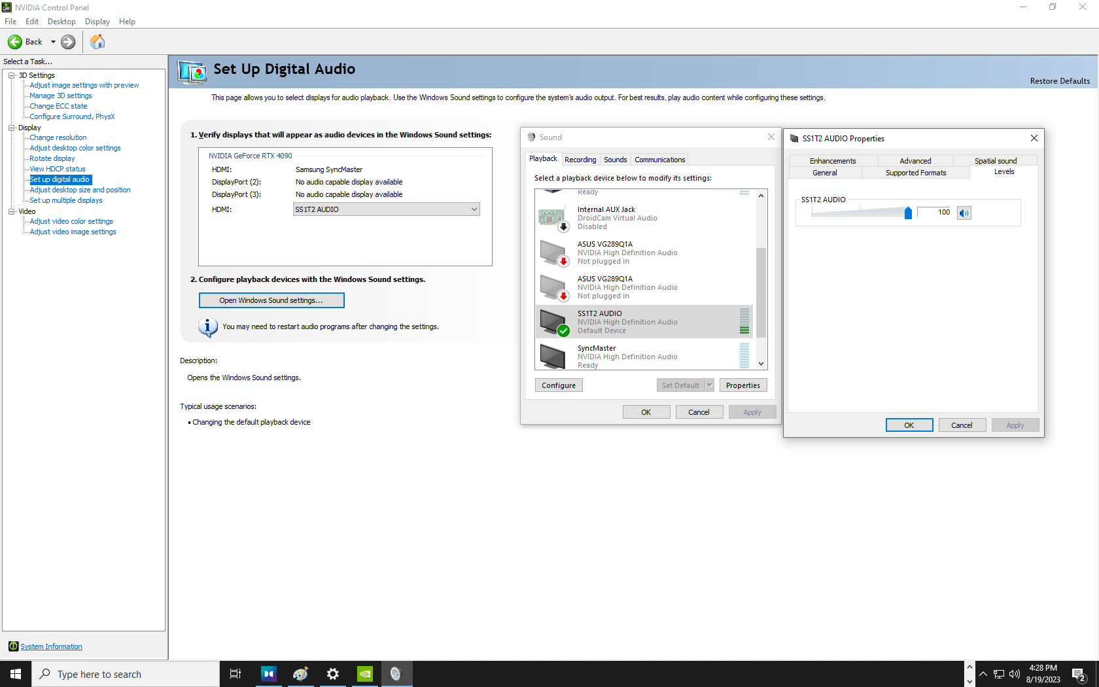The width and height of the screenshot is (1099, 687).
Task: Open Settings gear in taskbar
Action: (333, 674)
